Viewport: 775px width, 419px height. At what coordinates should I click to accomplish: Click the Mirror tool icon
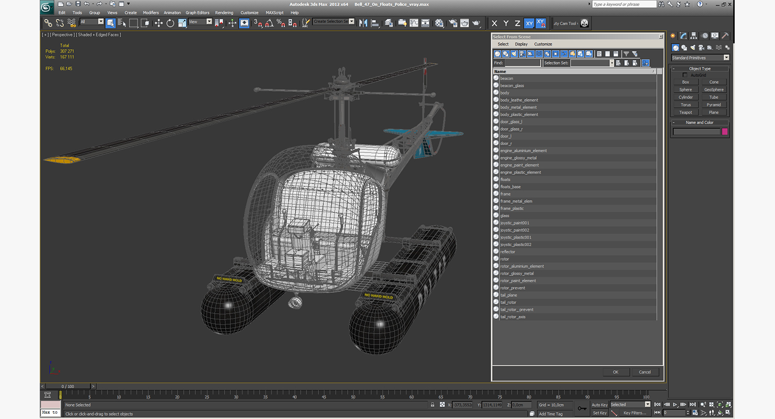363,23
